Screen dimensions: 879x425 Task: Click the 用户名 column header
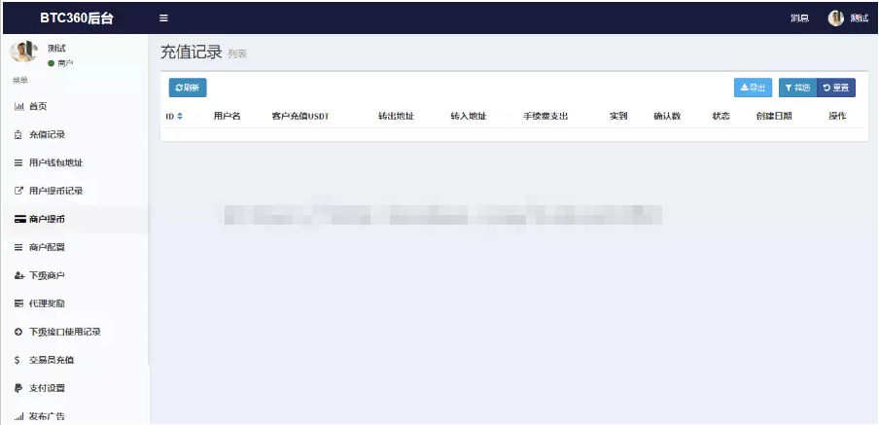(x=227, y=117)
